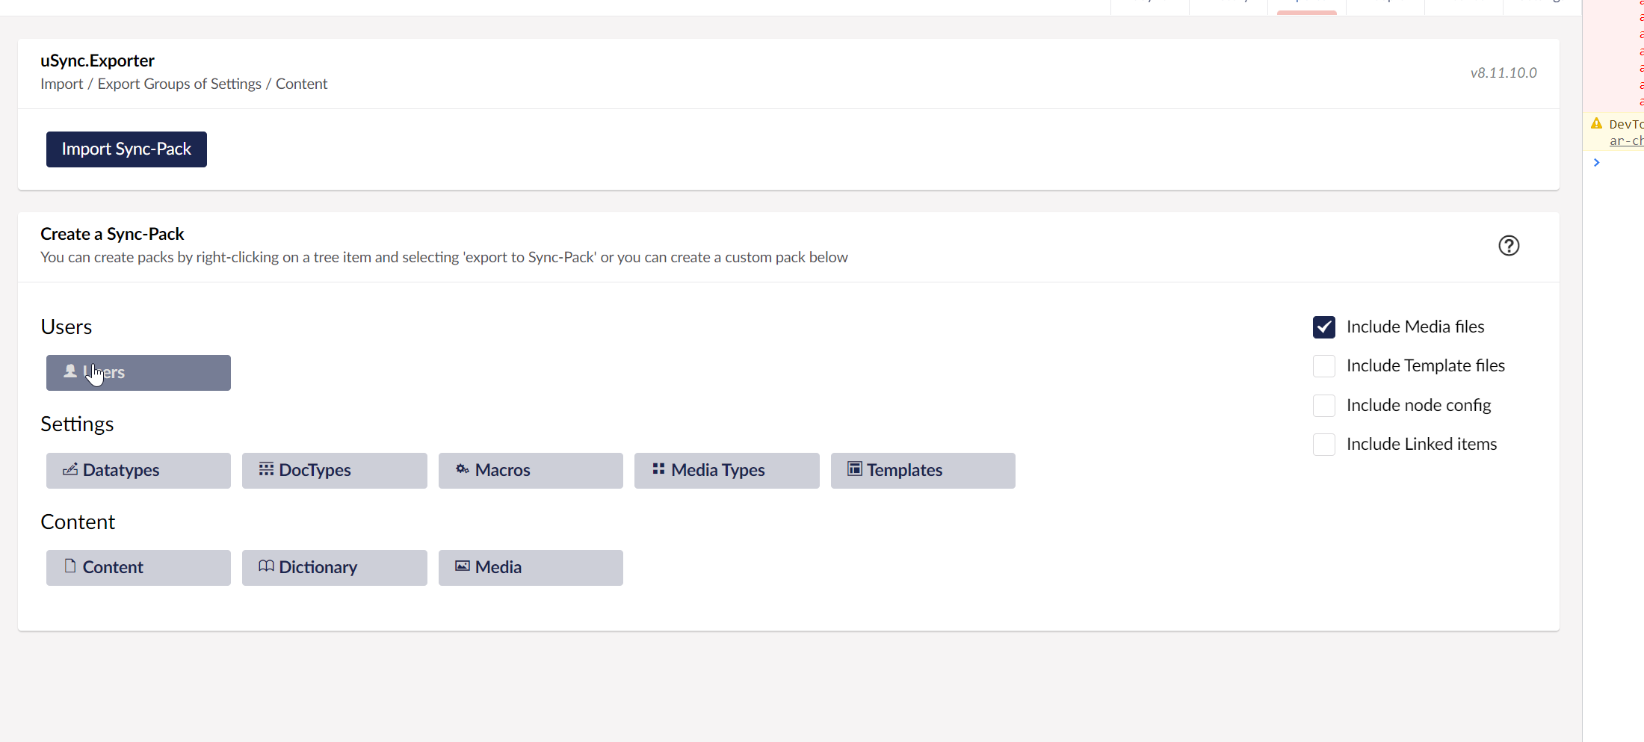The width and height of the screenshot is (1644, 742).
Task: Click the Media picture icon
Action: [463, 566]
